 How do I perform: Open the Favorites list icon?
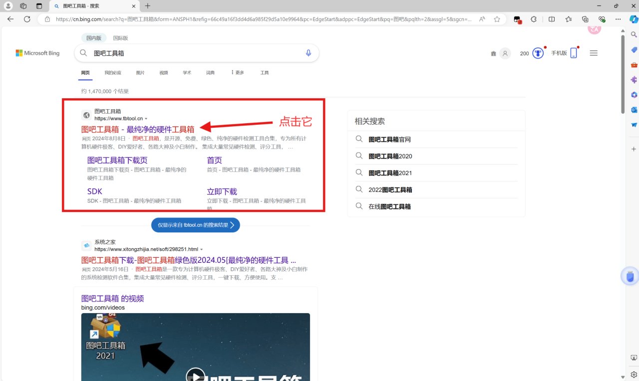[569, 19]
